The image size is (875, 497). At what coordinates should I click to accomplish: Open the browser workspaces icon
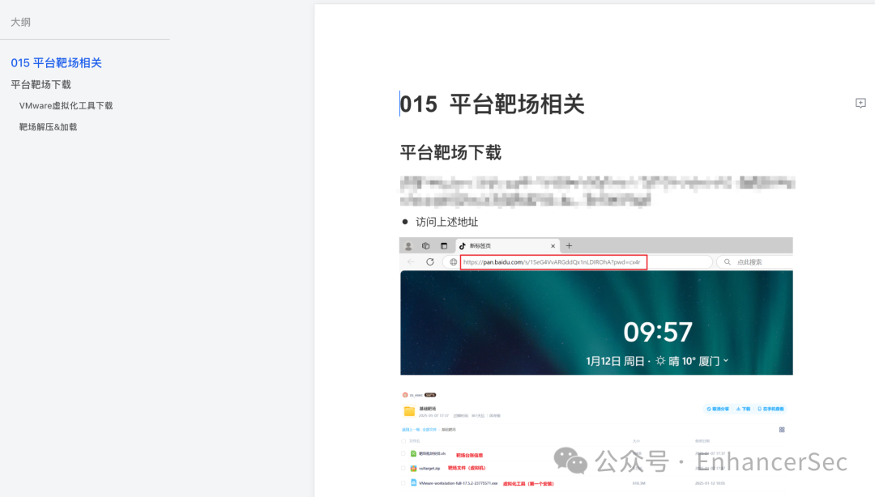426,246
